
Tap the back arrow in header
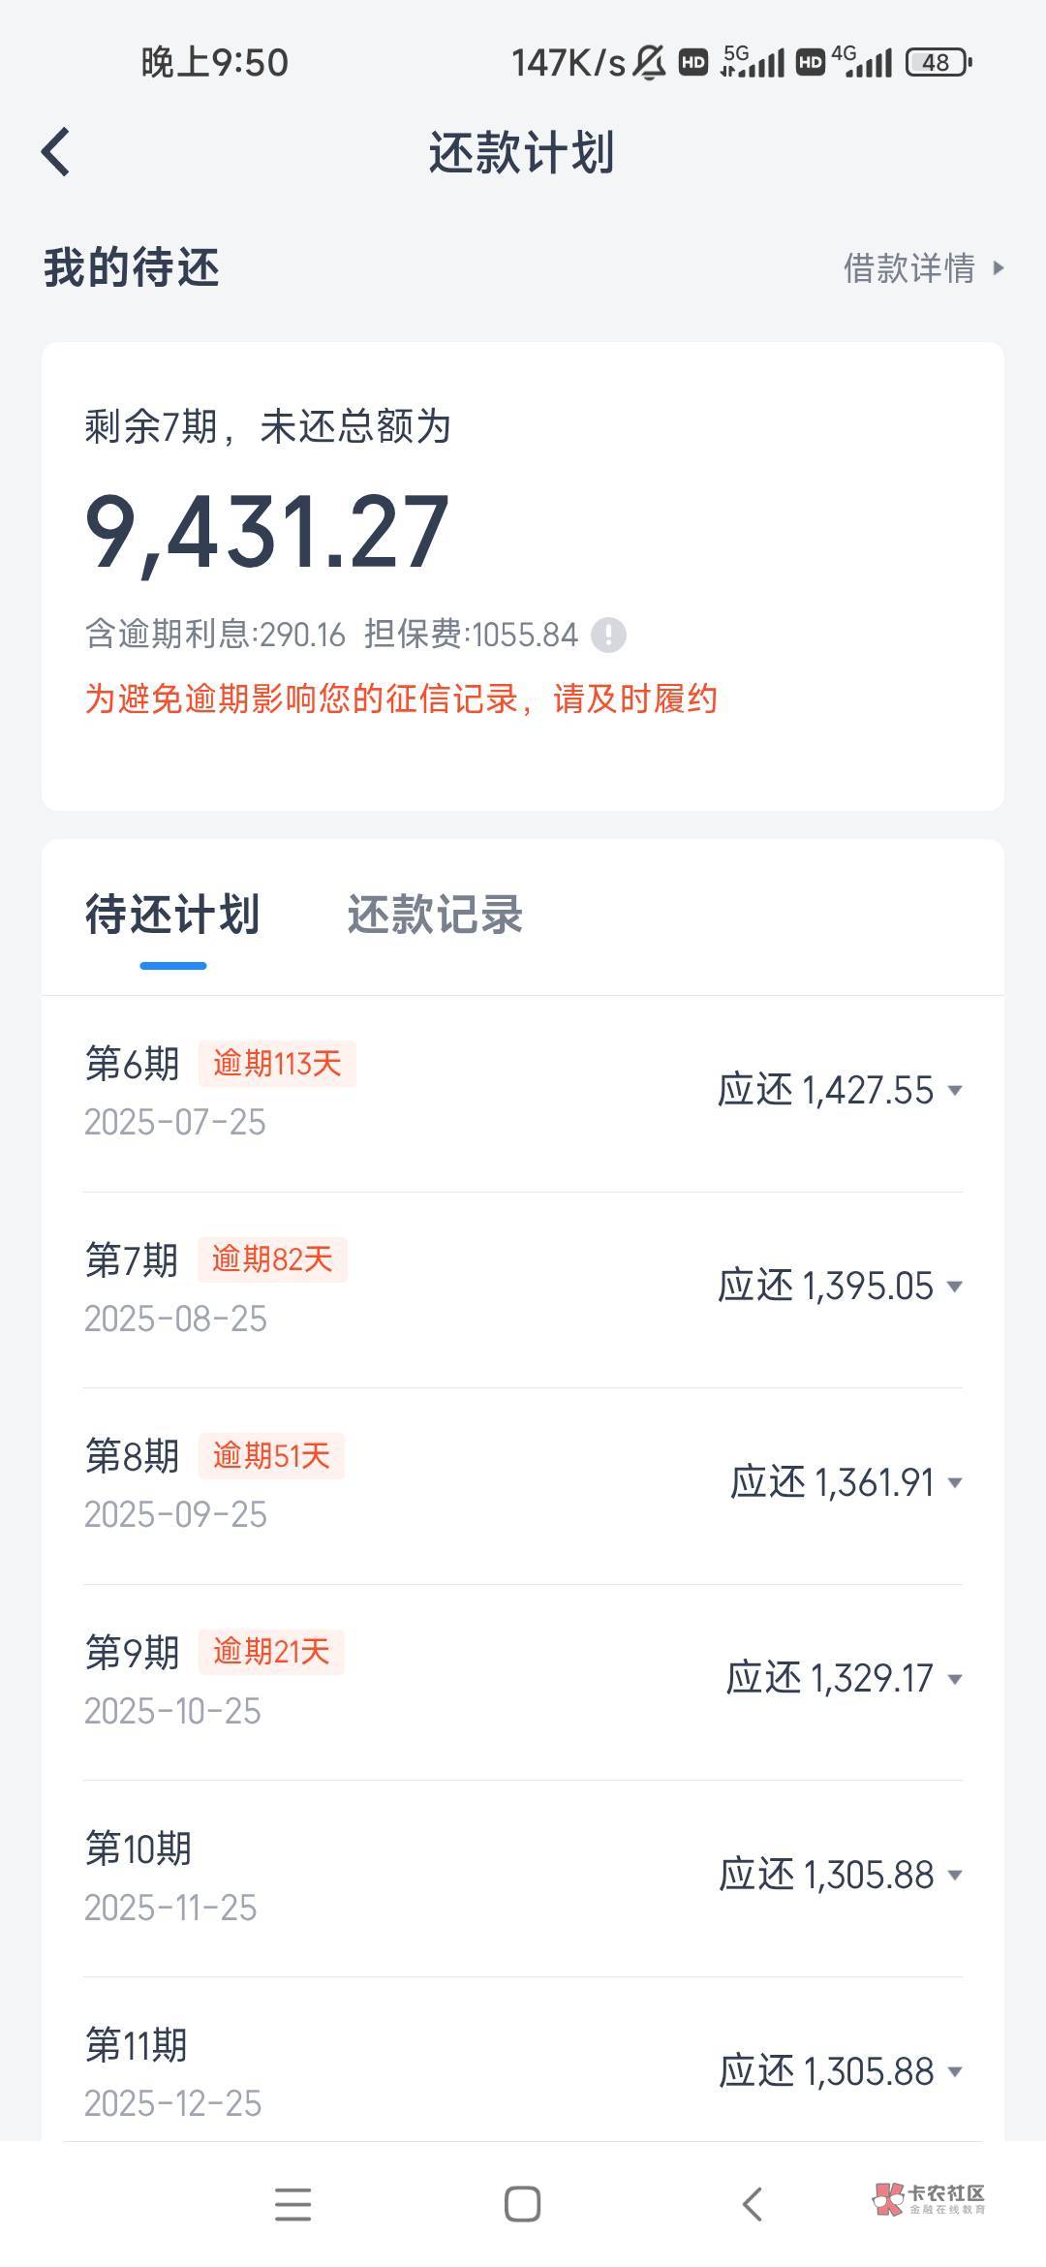pyautogui.click(x=56, y=153)
